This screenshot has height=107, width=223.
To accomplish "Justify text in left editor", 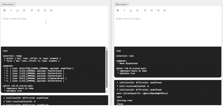I will pos(51,10).
